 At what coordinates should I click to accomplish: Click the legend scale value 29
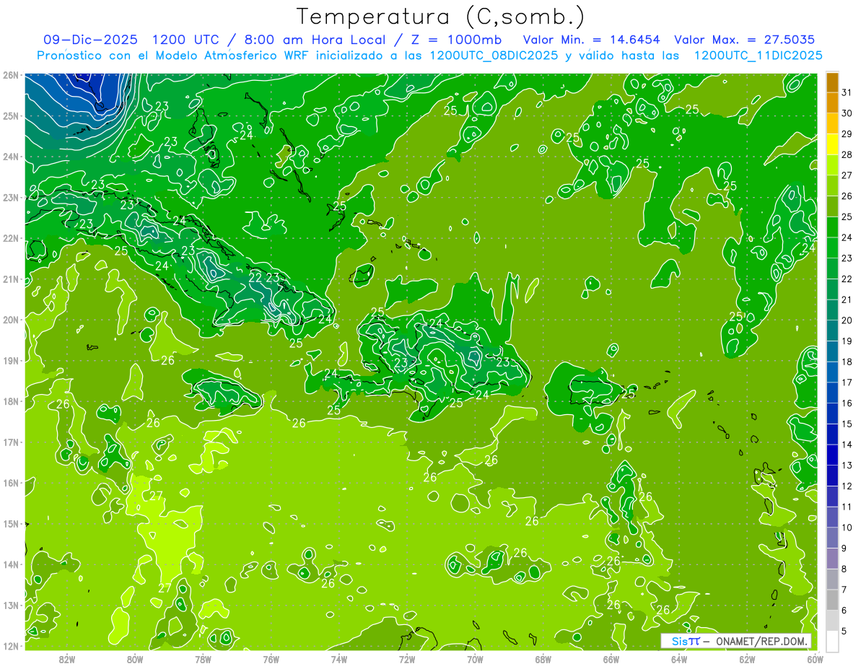tap(847, 134)
